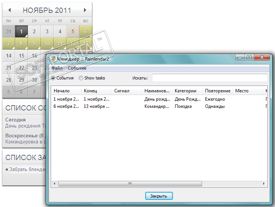This screenshot has height=207, width=275.
Task: Sort by Конец column header
Action: pyautogui.click(x=96, y=91)
